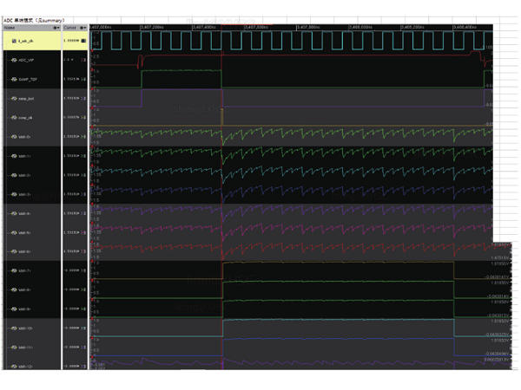Click the samp_bot signal icon
The image size is (521, 390).
pos(14,100)
